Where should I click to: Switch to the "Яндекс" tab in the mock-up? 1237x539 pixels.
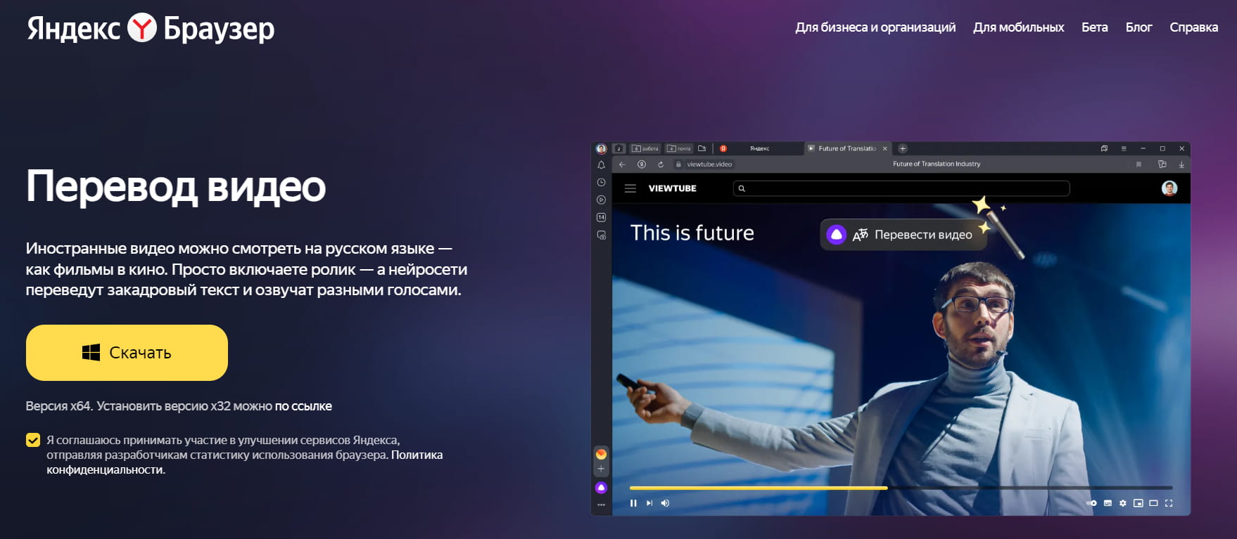(759, 148)
